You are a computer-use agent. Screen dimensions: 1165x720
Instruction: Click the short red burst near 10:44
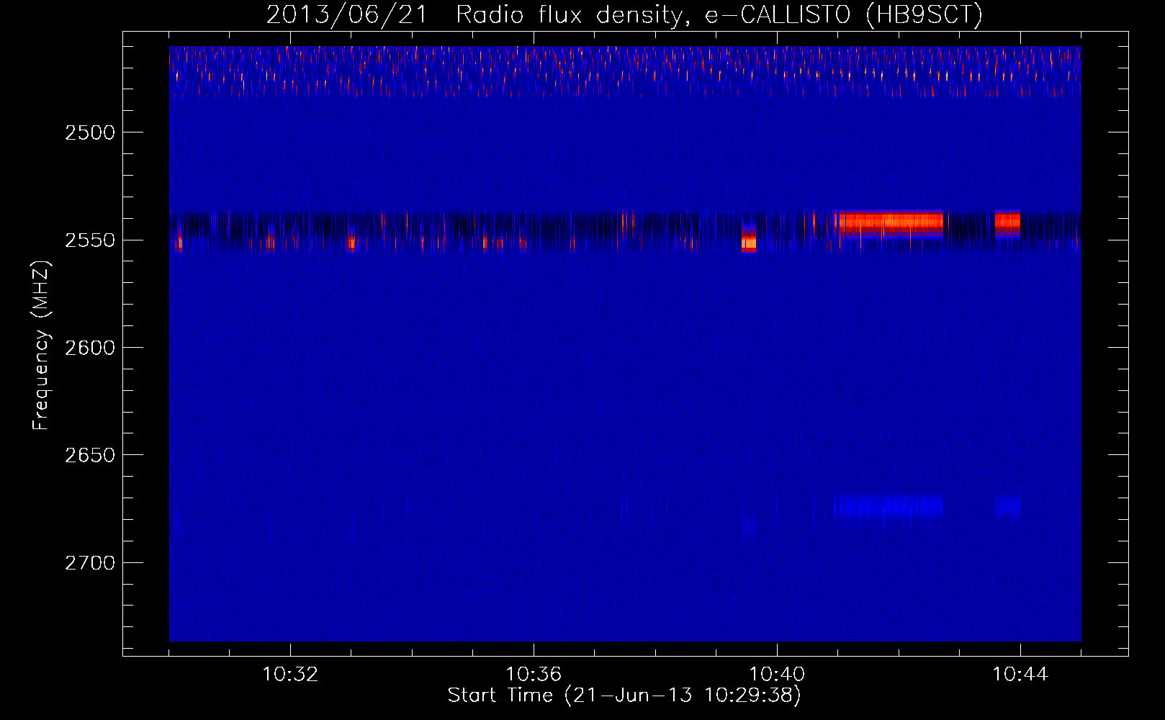pos(1007,222)
